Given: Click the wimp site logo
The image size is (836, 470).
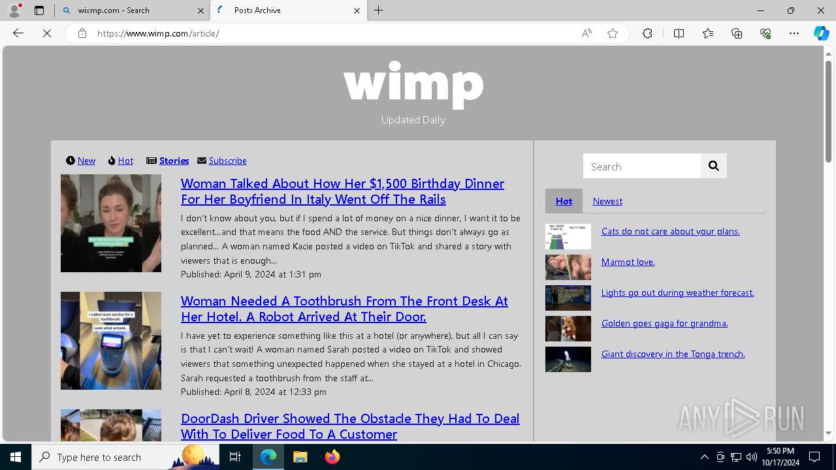Looking at the screenshot, I should tap(413, 84).
